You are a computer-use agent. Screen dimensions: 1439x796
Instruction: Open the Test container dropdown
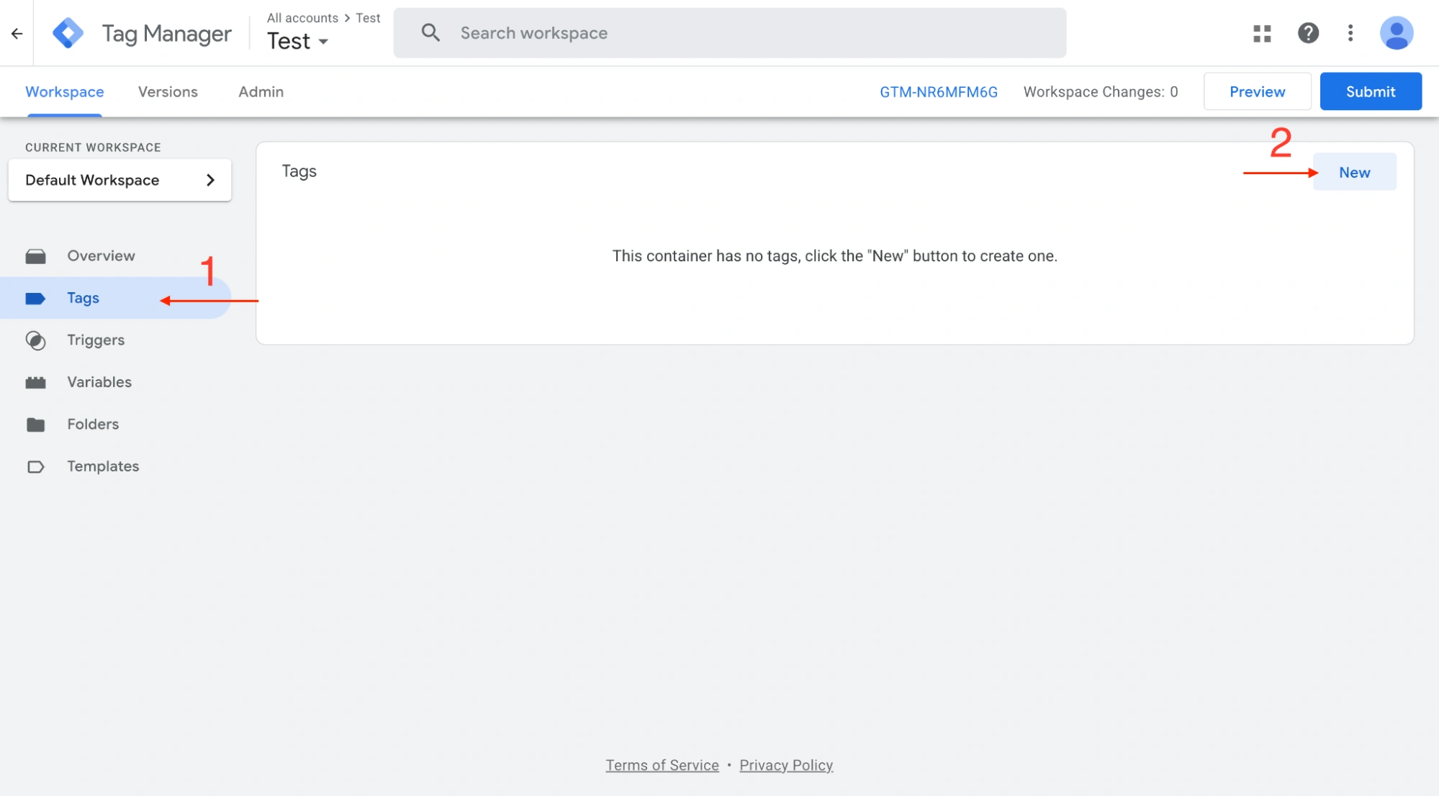click(x=297, y=42)
